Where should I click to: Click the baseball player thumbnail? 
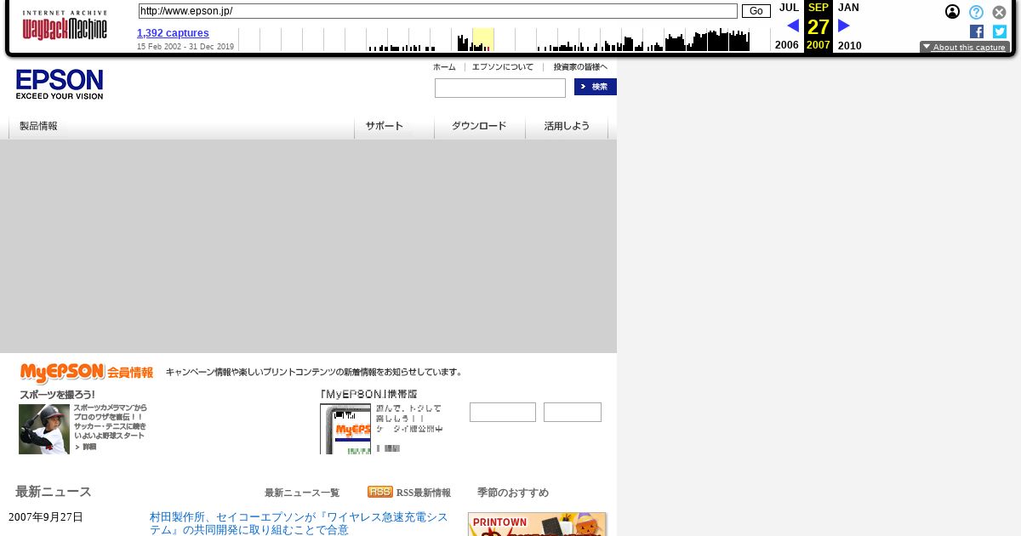point(44,429)
